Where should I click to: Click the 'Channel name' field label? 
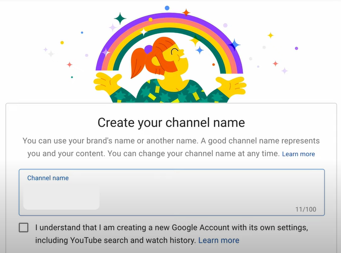[x=48, y=178]
